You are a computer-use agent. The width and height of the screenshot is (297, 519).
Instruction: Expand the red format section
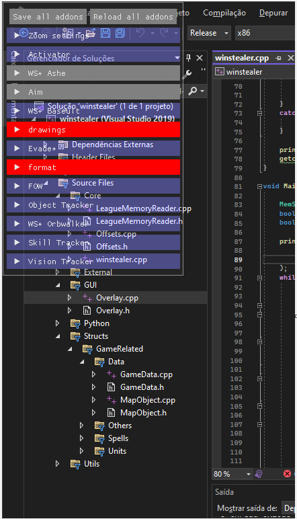click(93, 167)
